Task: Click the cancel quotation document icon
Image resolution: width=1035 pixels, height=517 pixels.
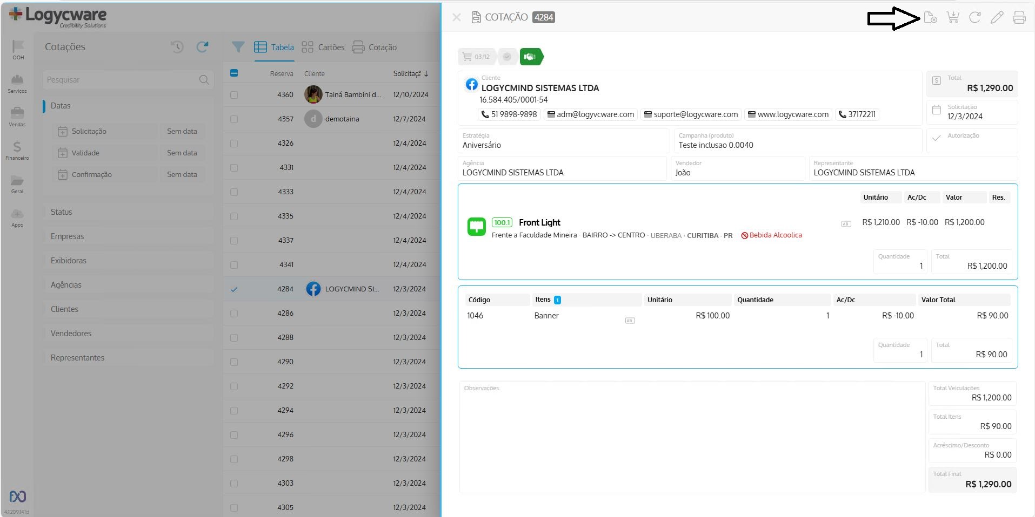Action: tap(930, 18)
